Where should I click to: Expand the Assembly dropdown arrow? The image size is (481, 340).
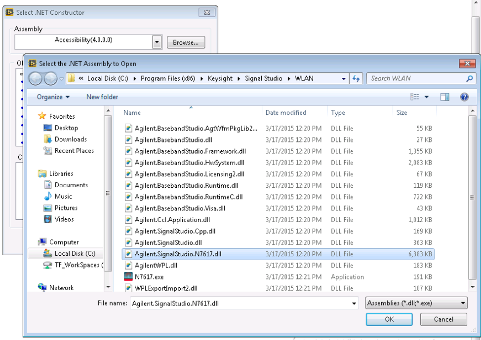(x=157, y=42)
